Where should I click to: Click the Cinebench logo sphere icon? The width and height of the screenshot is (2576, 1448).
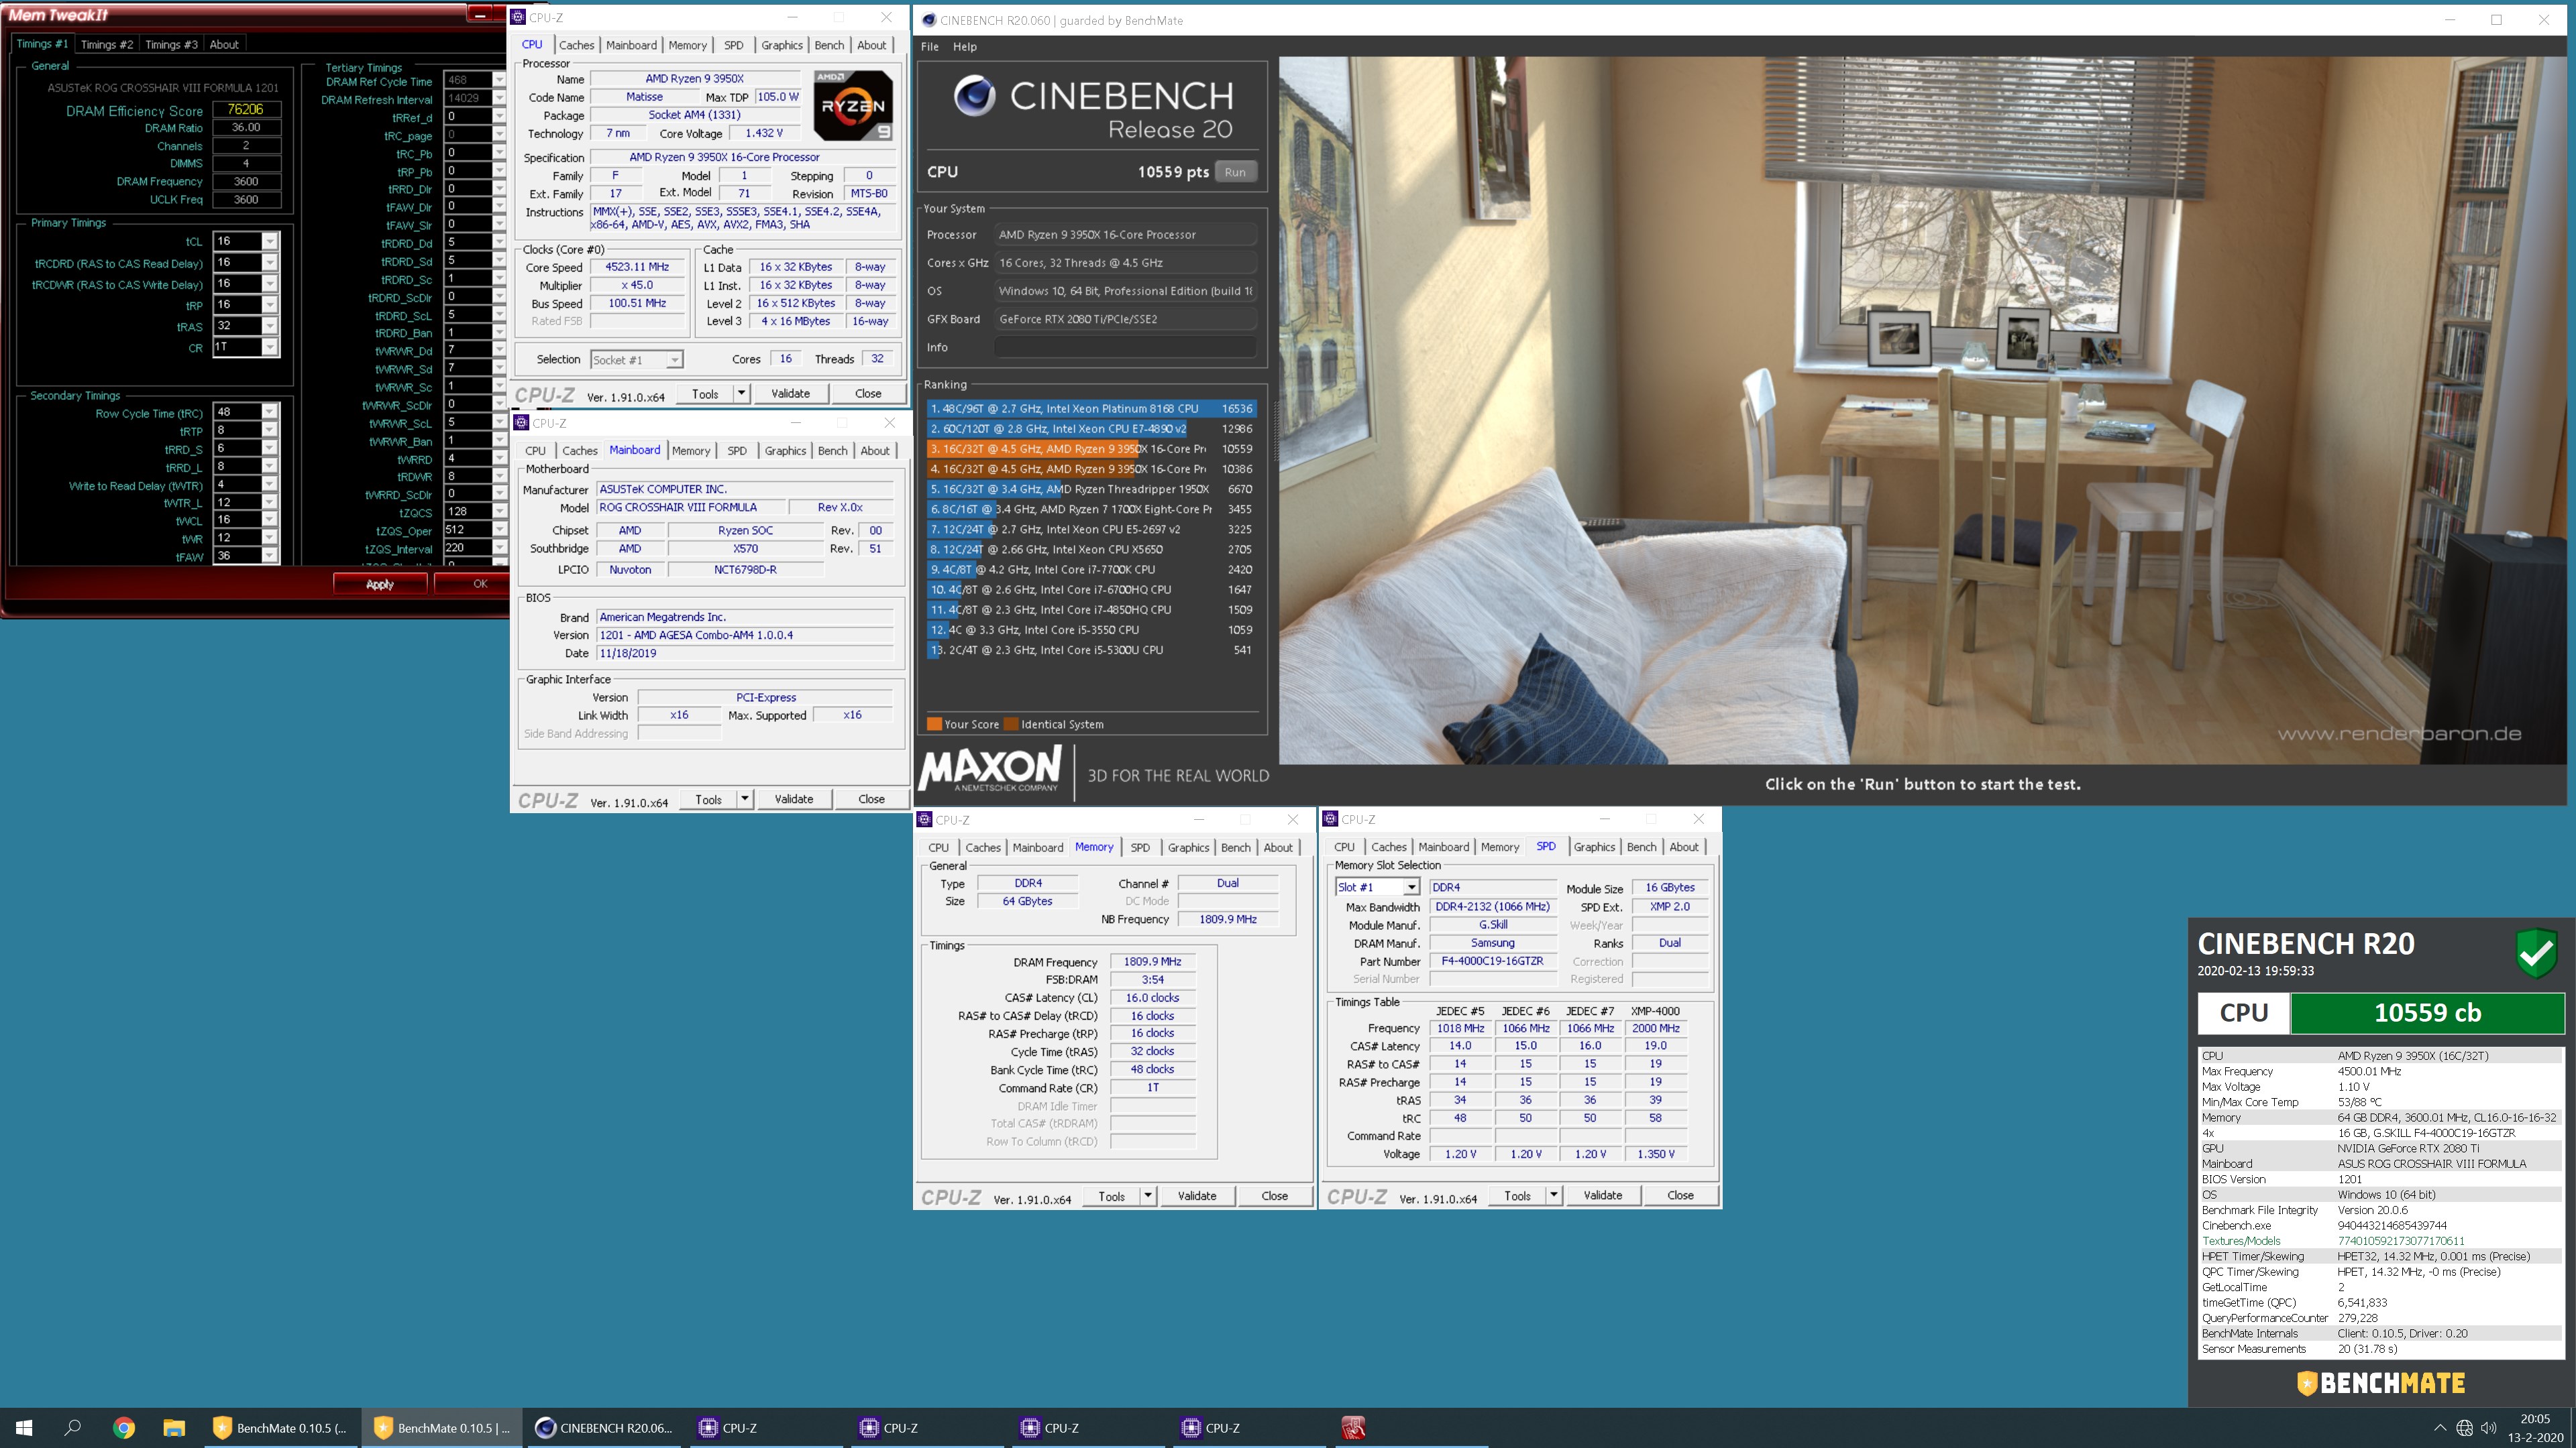pyautogui.click(x=974, y=96)
